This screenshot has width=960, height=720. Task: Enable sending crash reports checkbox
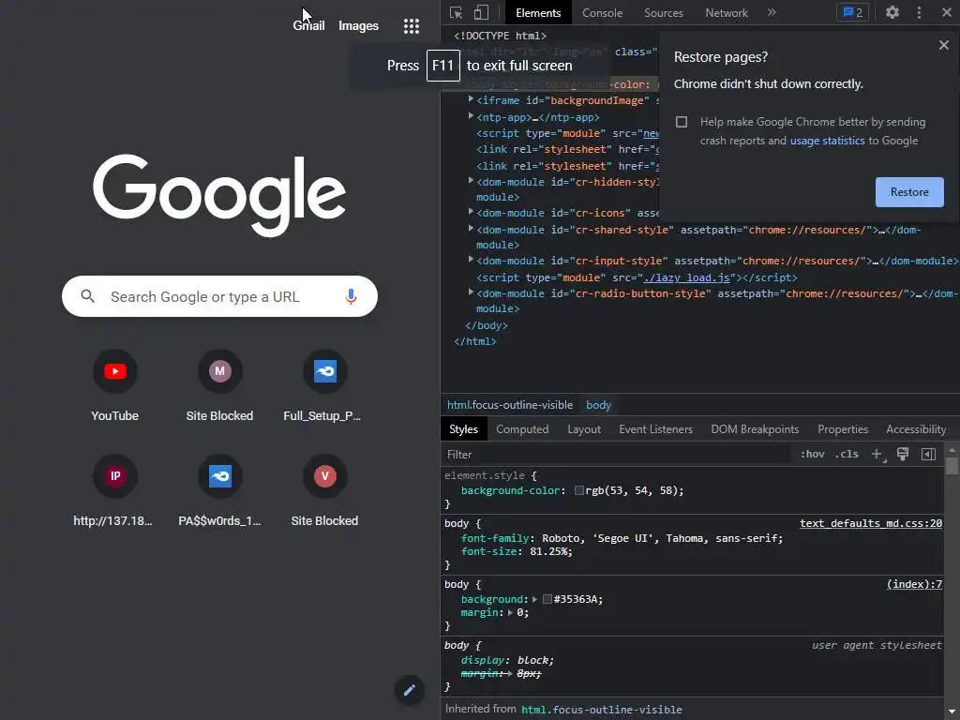point(682,122)
